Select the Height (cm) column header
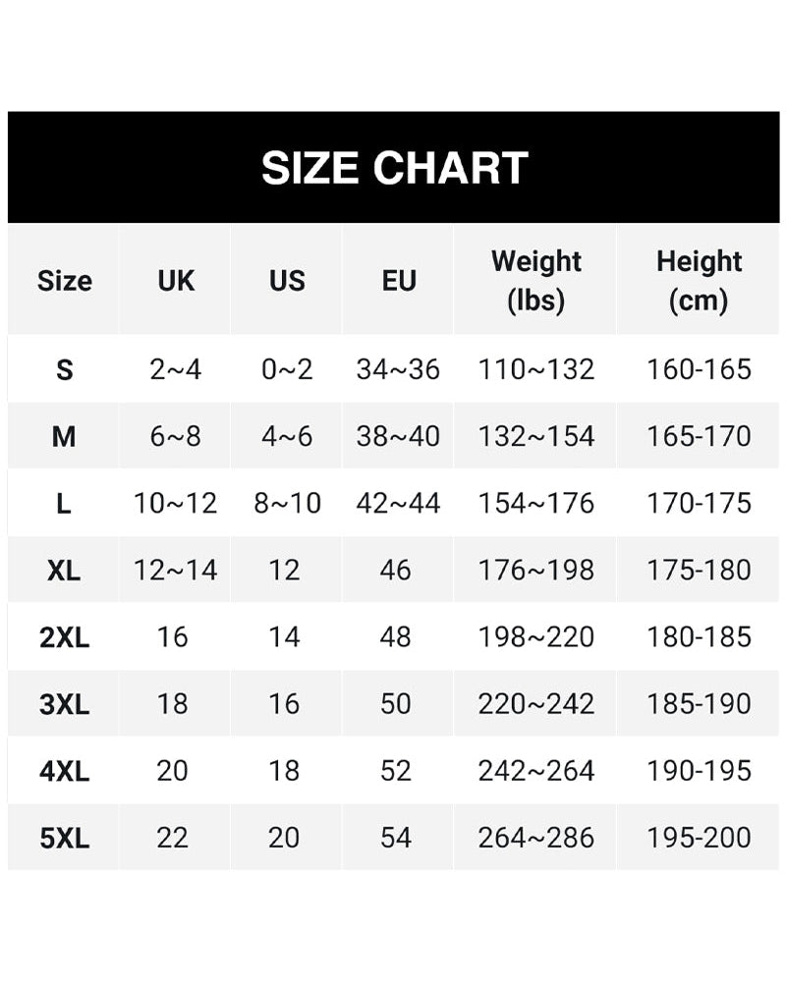786x982 pixels. [x=699, y=281]
